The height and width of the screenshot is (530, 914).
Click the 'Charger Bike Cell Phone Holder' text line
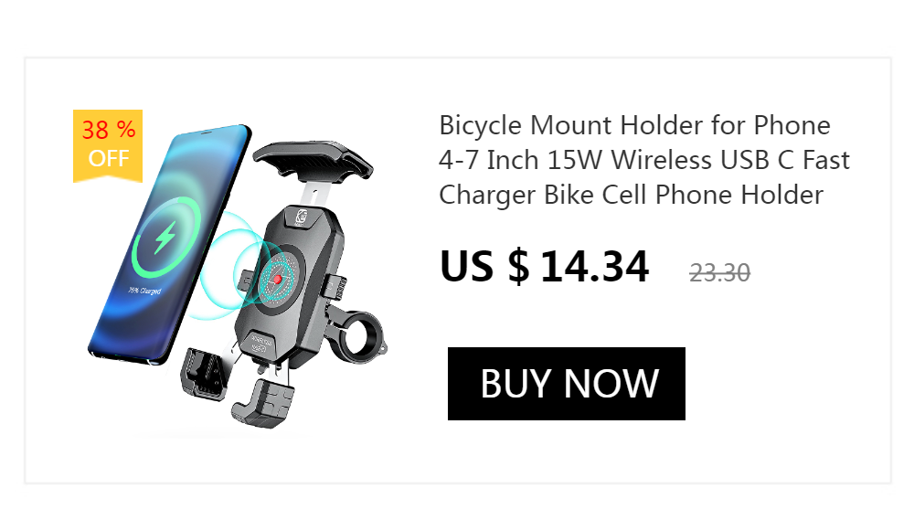pos(632,196)
